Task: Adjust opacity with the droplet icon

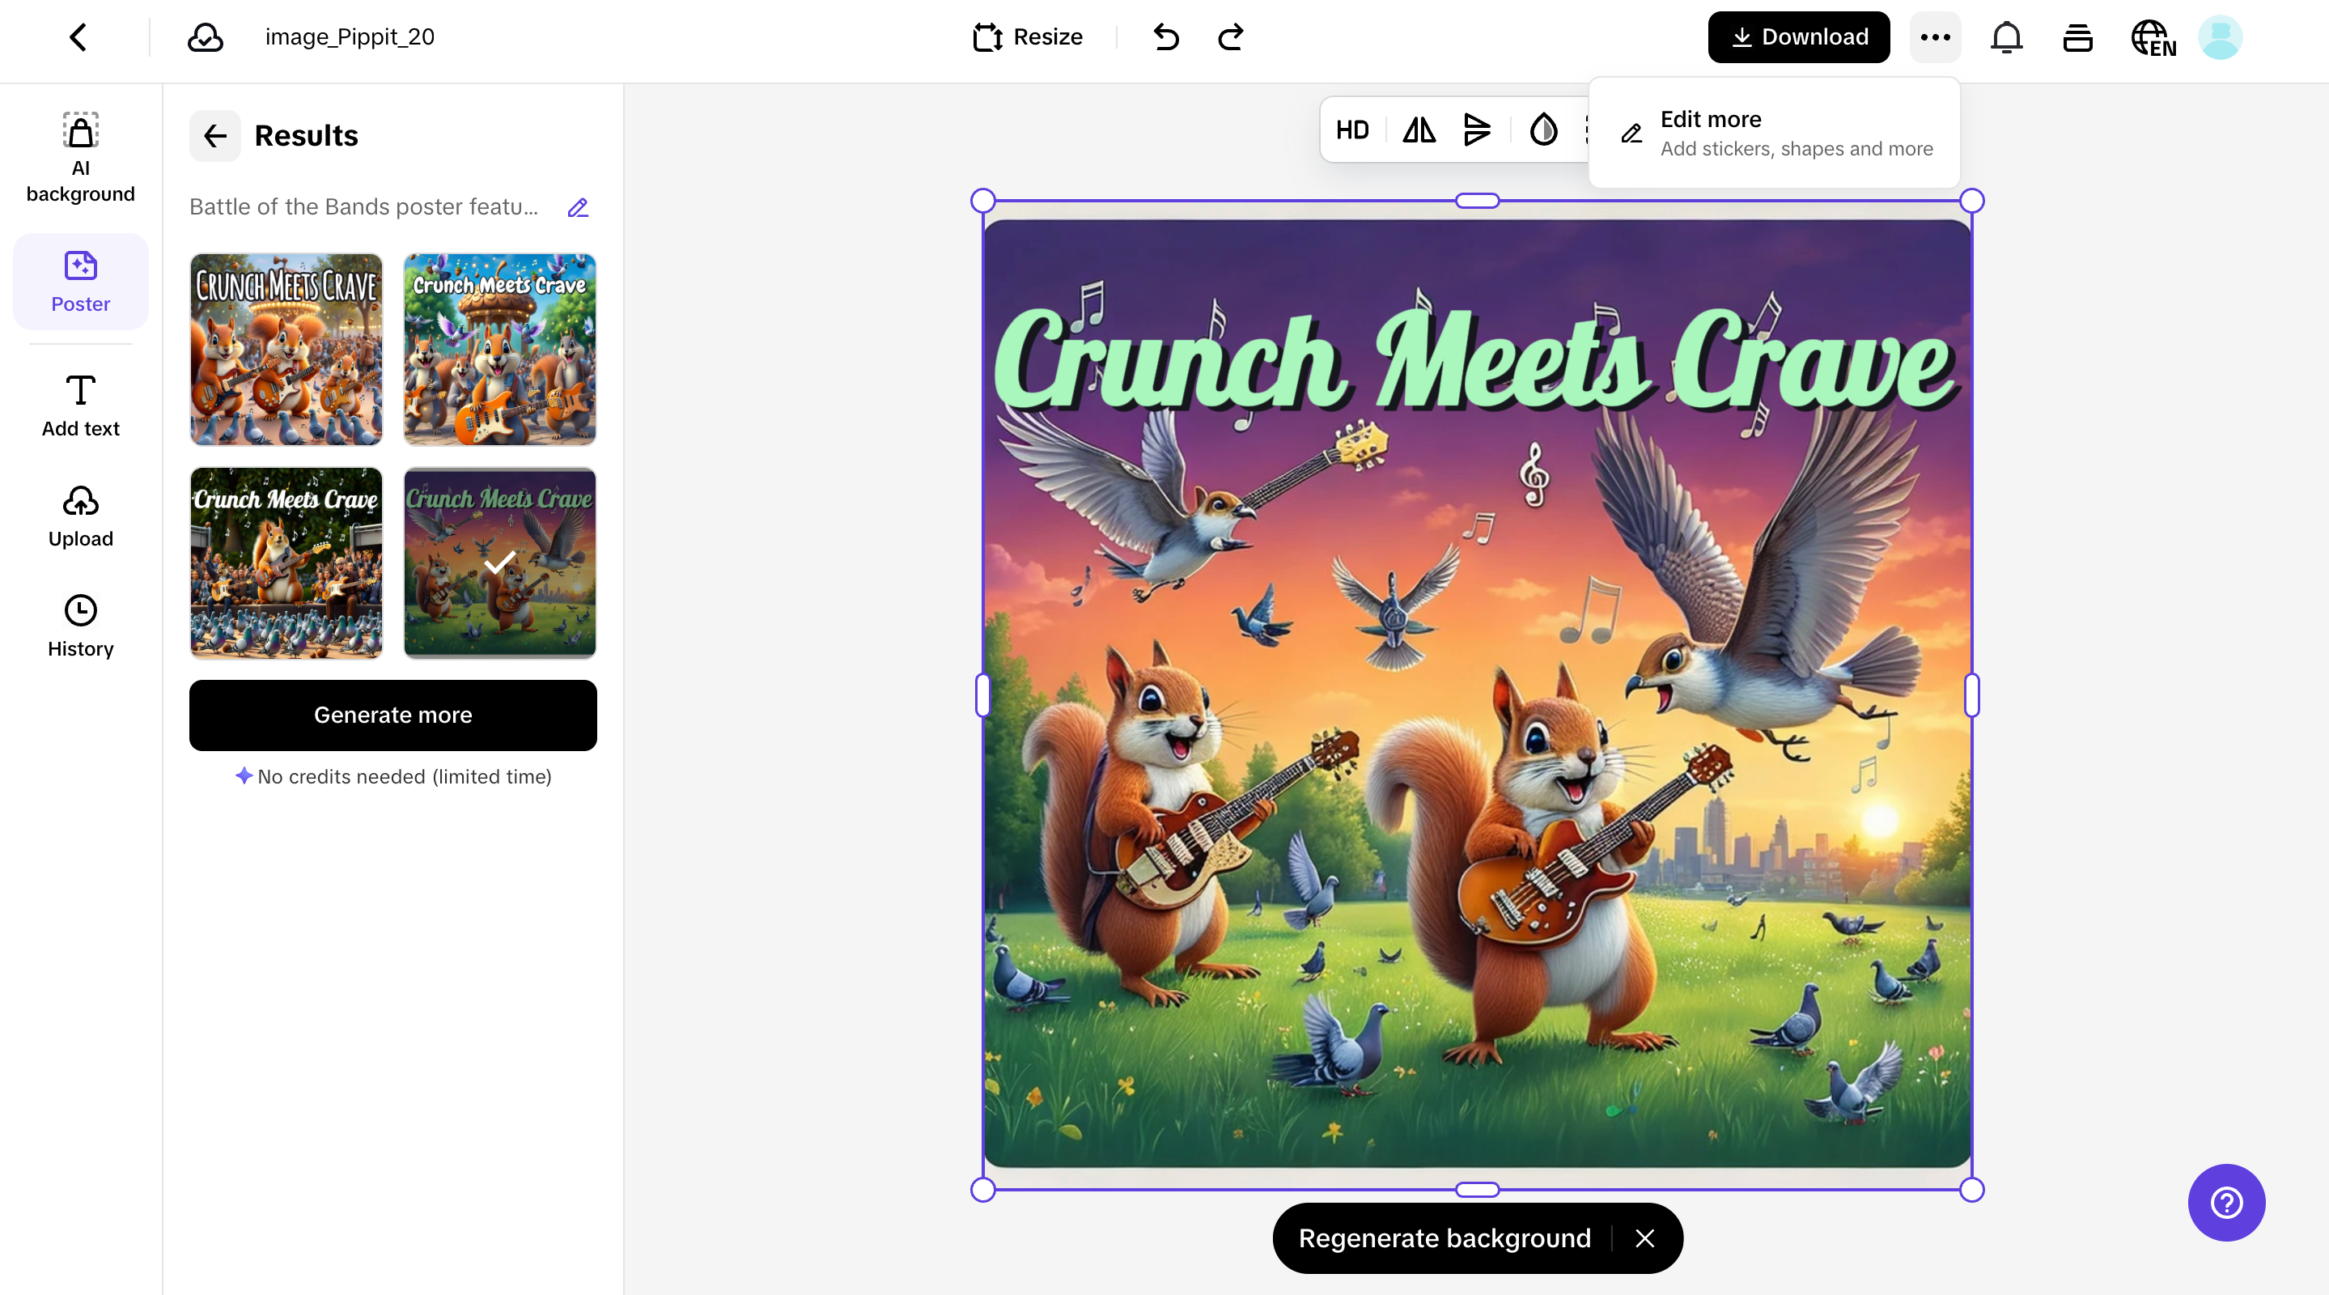Action: point(1543,130)
